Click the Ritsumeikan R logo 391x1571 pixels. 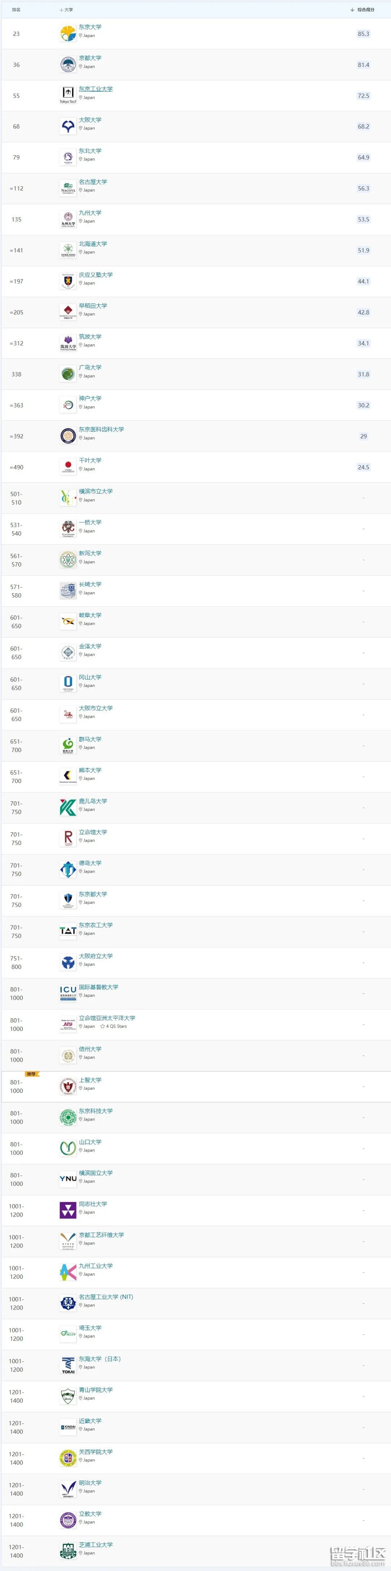(x=68, y=838)
